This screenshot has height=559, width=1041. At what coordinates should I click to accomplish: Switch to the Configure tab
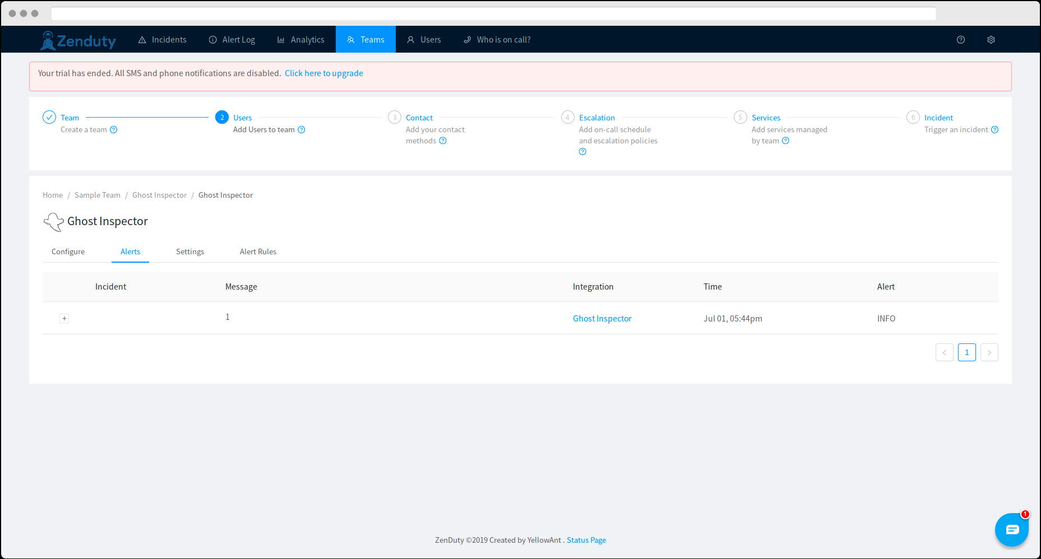[68, 252]
